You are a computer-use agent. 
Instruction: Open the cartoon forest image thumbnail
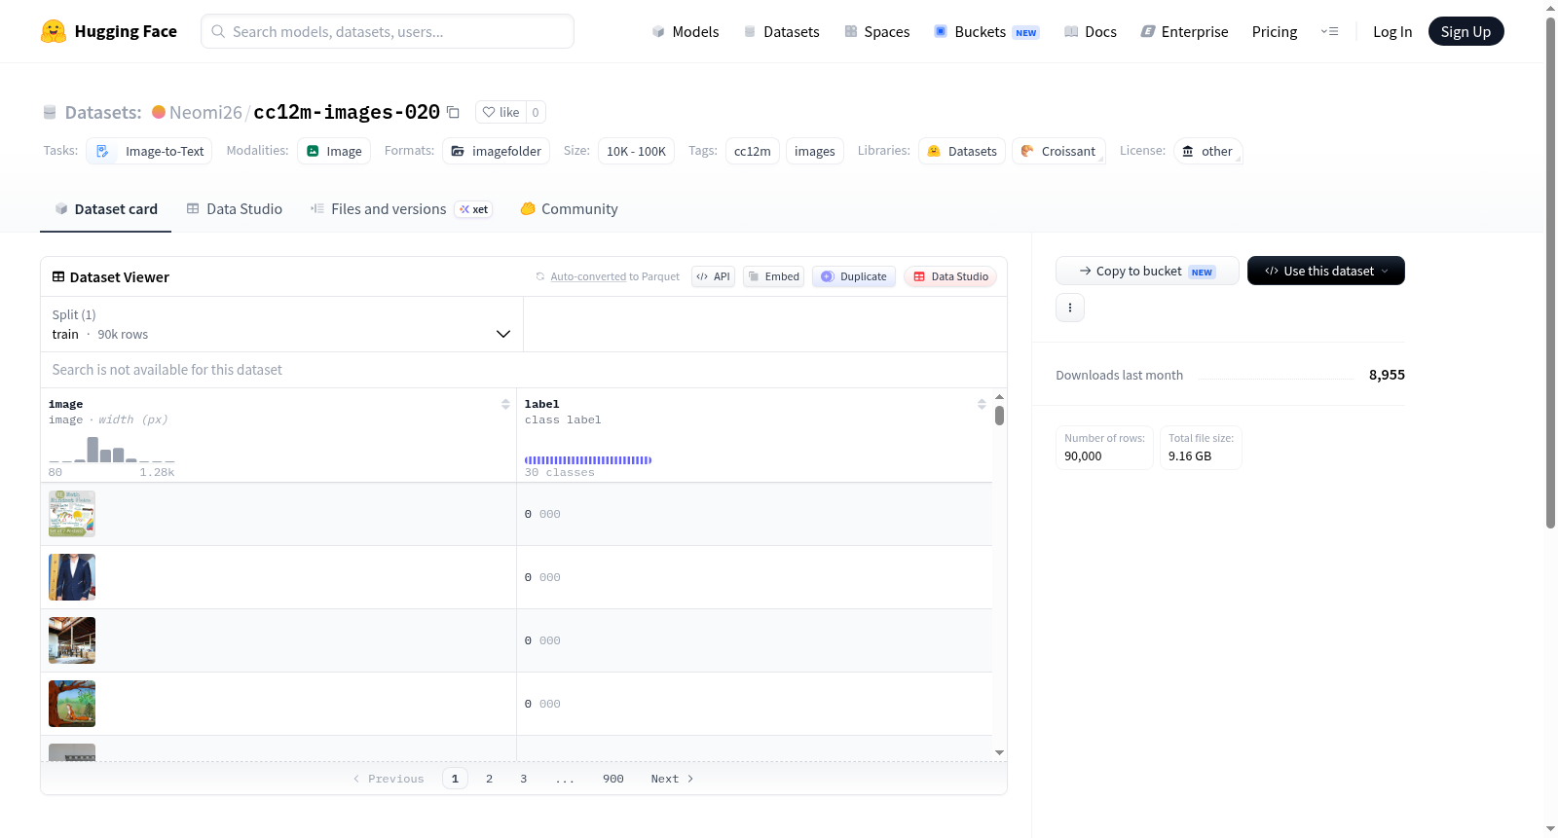pyautogui.click(x=72, y=704)
